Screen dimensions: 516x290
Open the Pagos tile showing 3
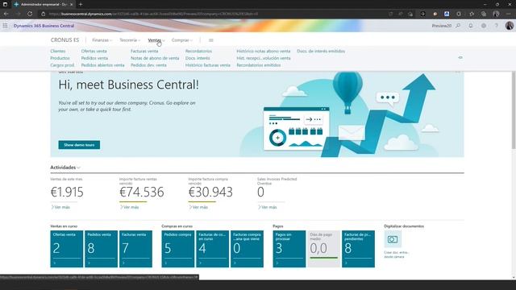click(x=289, y=249)
